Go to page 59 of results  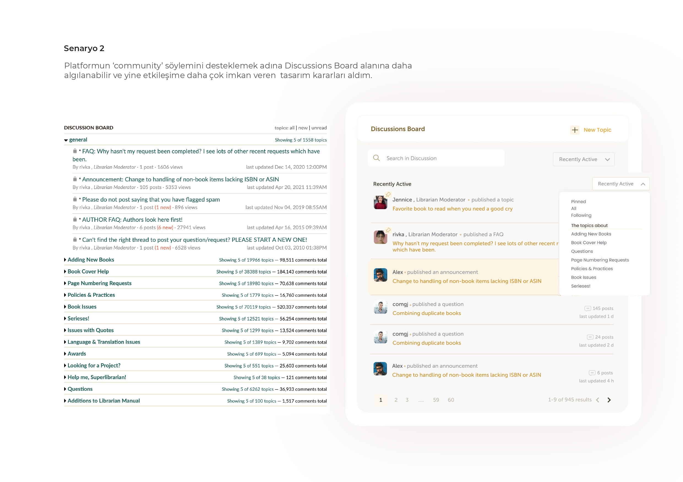(436, 400)
